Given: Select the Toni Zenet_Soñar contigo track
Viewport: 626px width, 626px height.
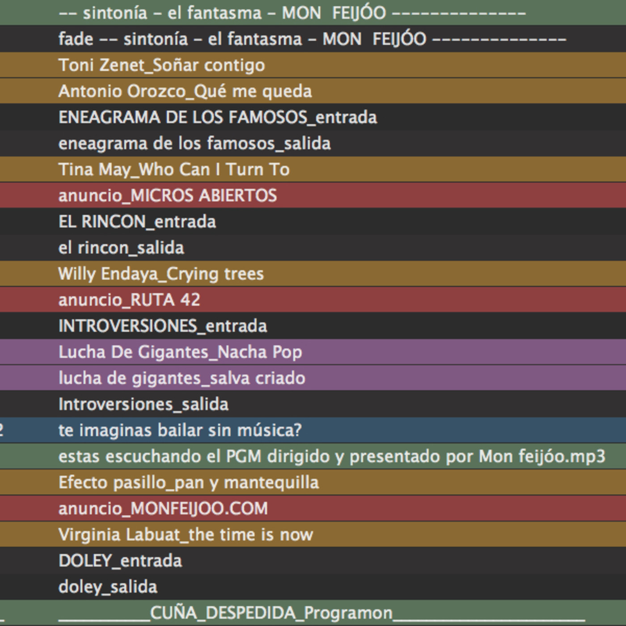Looking at the screenshot, I should pyautogui.click(x=161, y=65).
